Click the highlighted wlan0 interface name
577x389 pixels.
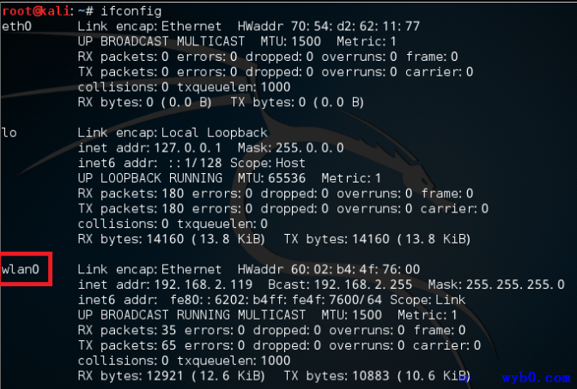coord(21,269)
